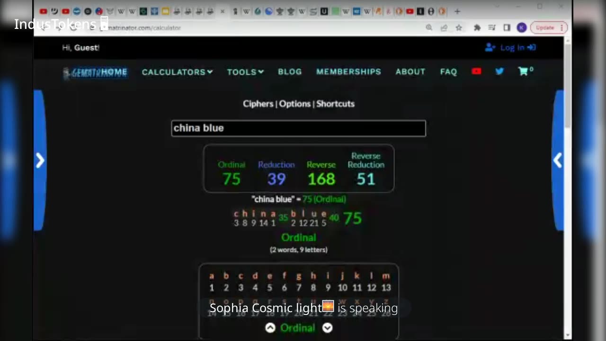Open a new browser tab with plus
Image resolution: width=606 pixels, height=341 pixels.
point(457,11)
